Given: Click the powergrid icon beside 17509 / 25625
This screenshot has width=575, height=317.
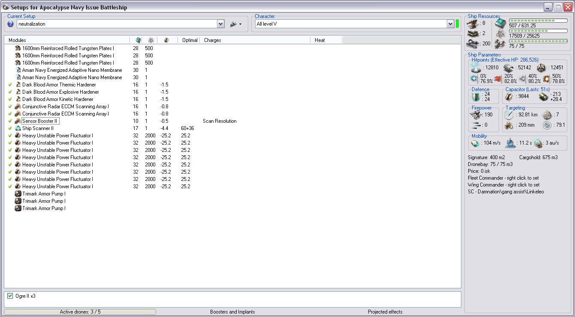Looking at the screenshot, I should [500, 34].
